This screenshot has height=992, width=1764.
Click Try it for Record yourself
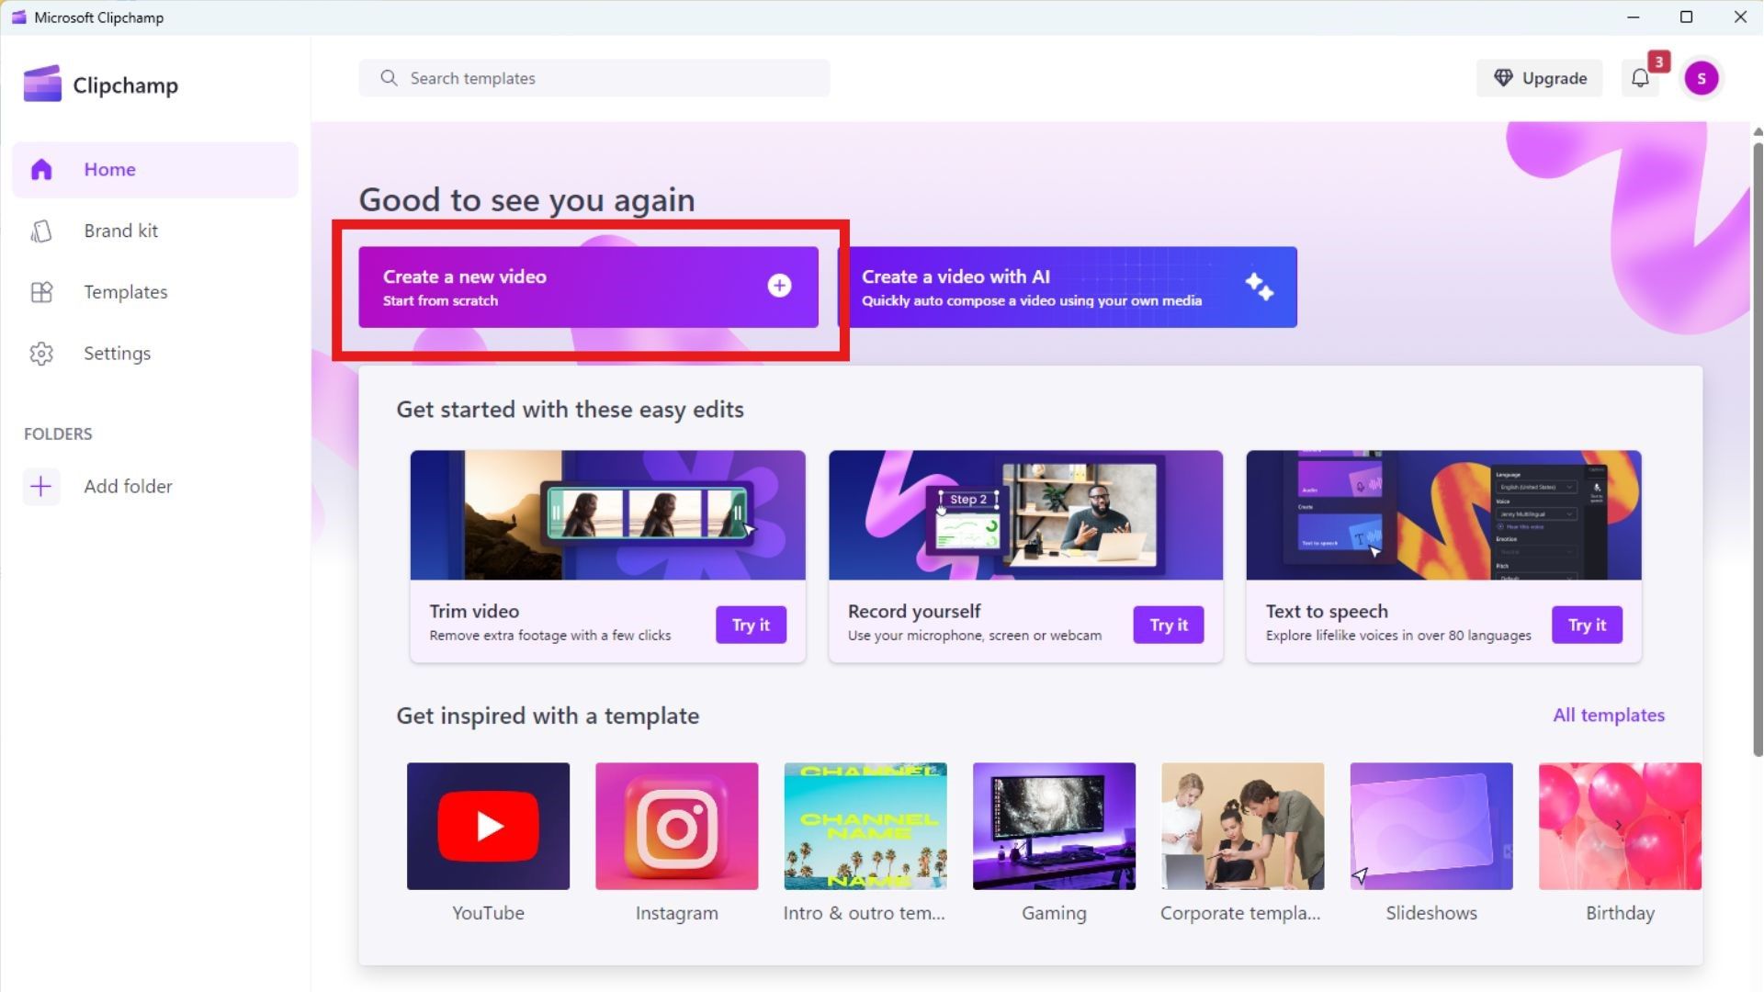click(x=1169, y=625)
